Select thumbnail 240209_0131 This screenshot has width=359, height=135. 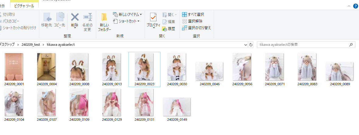(x=144, y=103)
